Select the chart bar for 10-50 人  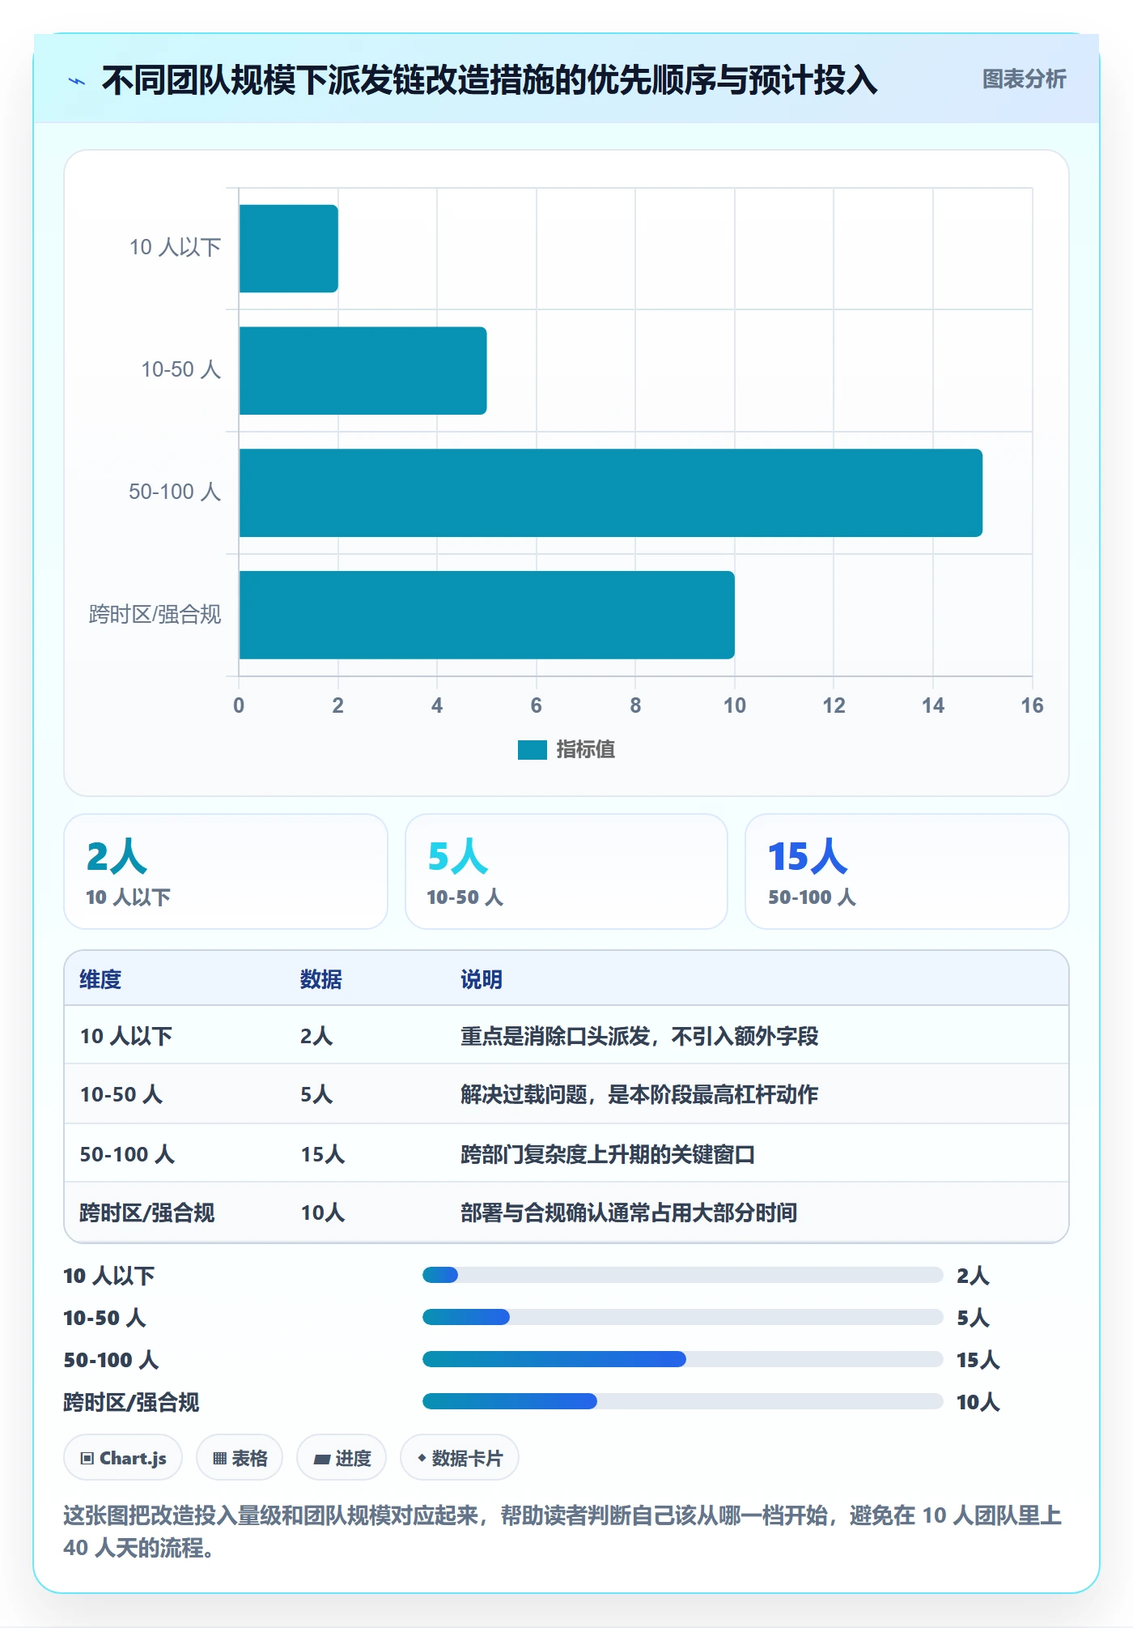[x=363, y=371]
